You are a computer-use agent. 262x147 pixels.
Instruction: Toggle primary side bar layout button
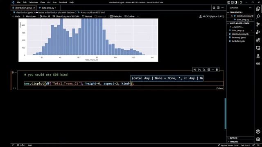tap(228, 2)
